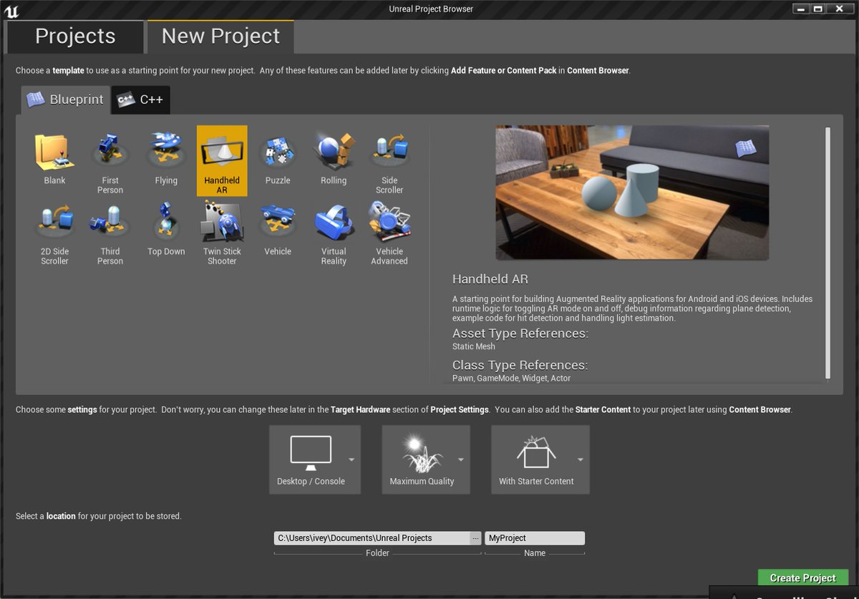
Task: Click the Maximum Quality graphics icon
Action: coord(422,452)
